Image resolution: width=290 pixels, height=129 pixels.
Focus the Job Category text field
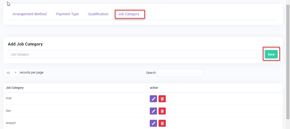coord(135,54)
